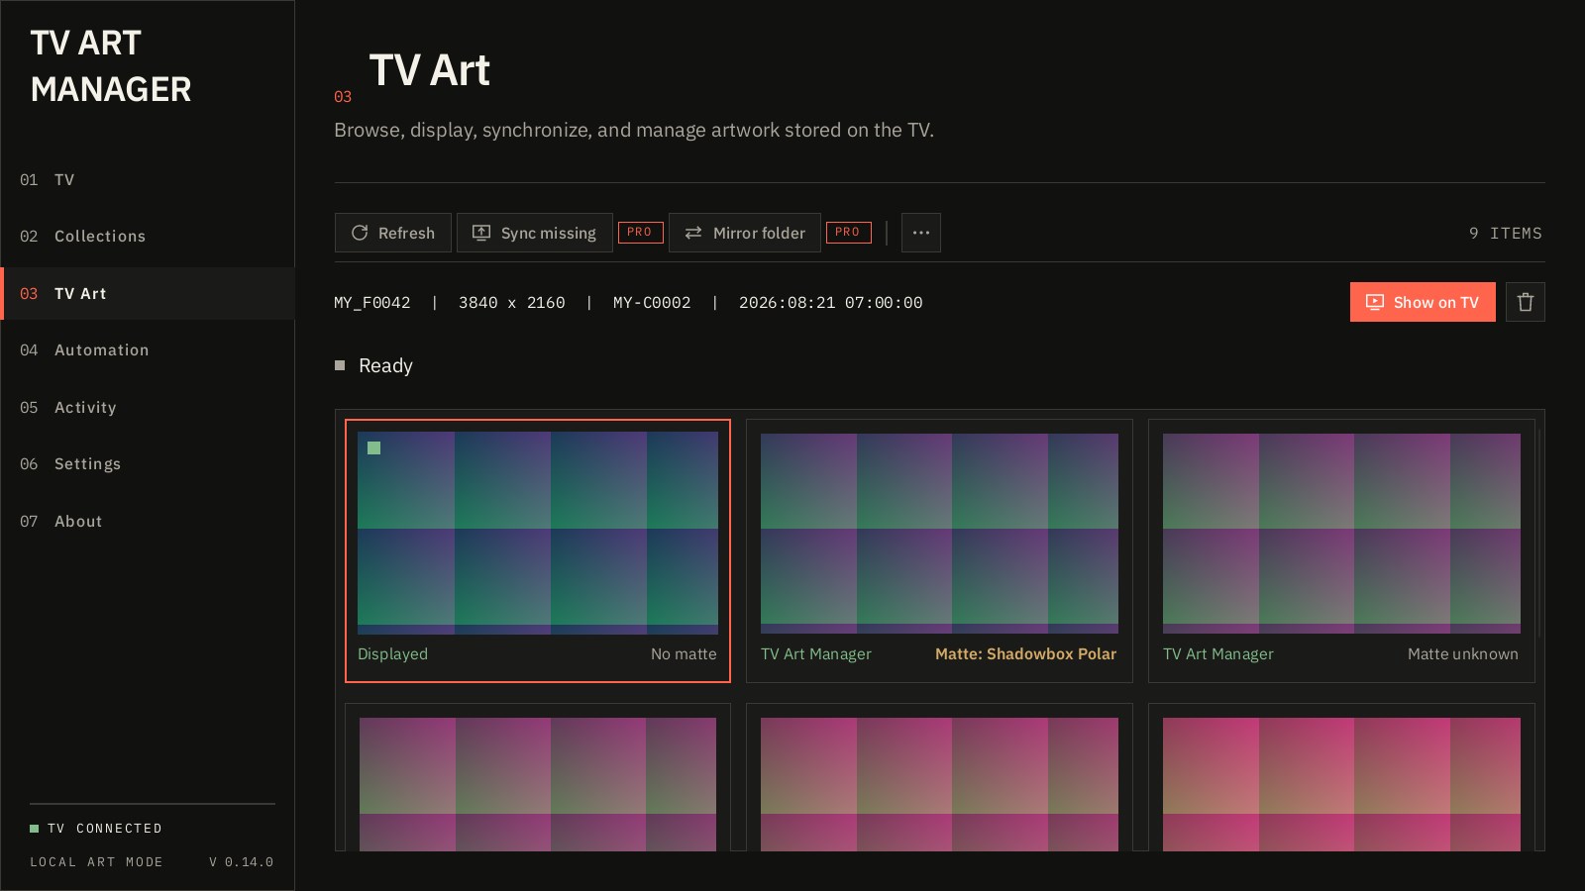
Task: Click the V 0.14.0 version label
Action: [x=241, y=862]
